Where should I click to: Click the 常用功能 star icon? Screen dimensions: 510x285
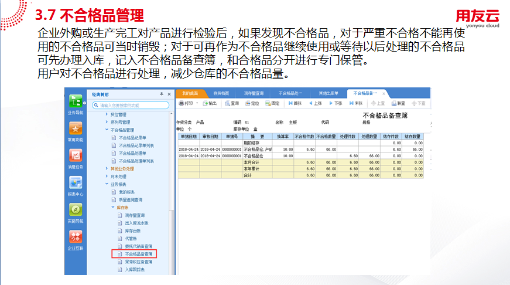(x=75, y=129)
